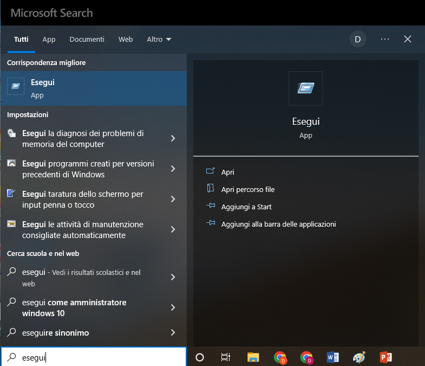Open PowerPoint from the taskbar
The height and width of the screenshot is (366, 425).
click(385, 357)
